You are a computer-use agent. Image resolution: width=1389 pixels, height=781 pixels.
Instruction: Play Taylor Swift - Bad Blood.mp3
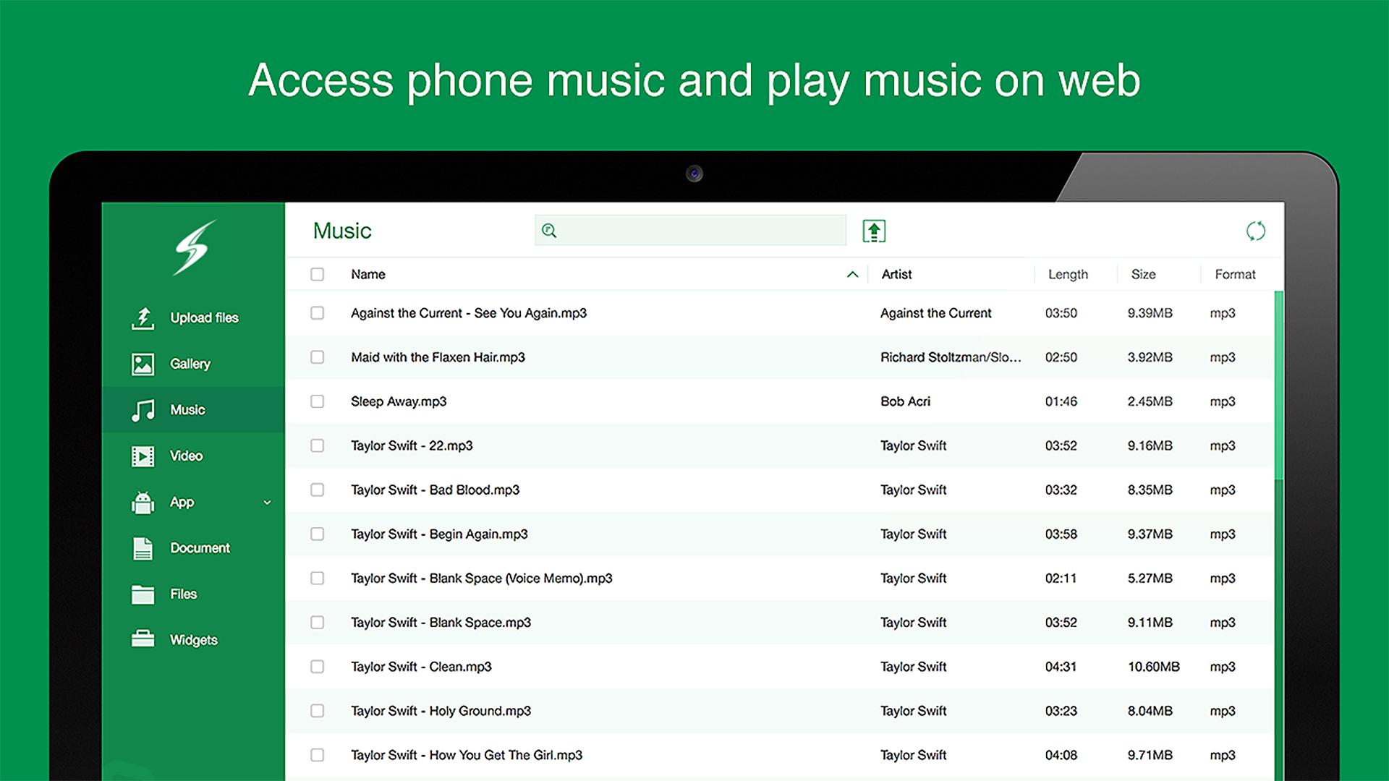pos(435,490)
